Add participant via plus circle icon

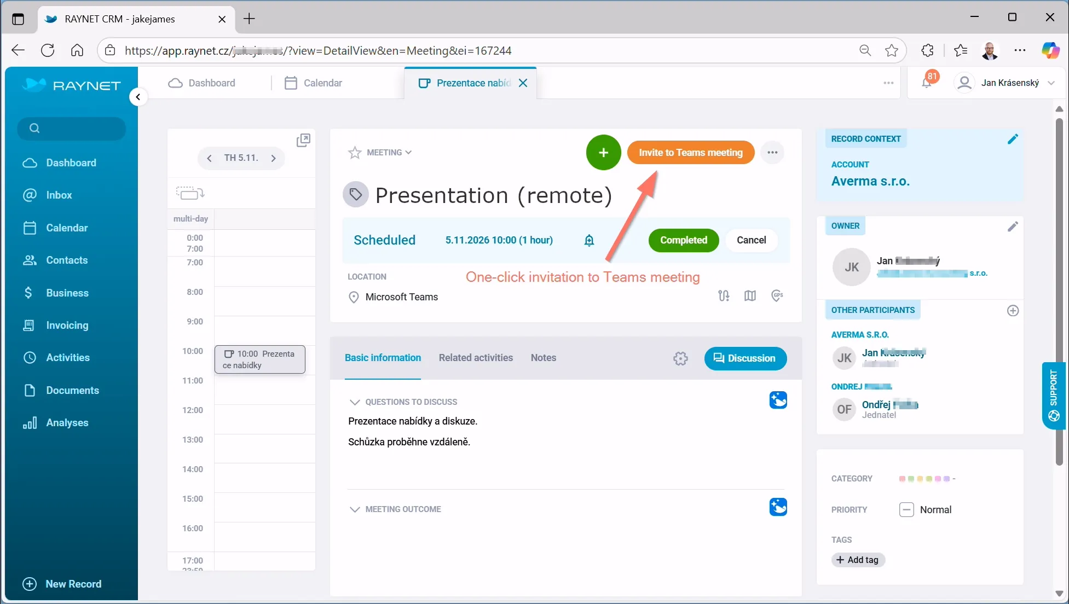pos(1013,311)
